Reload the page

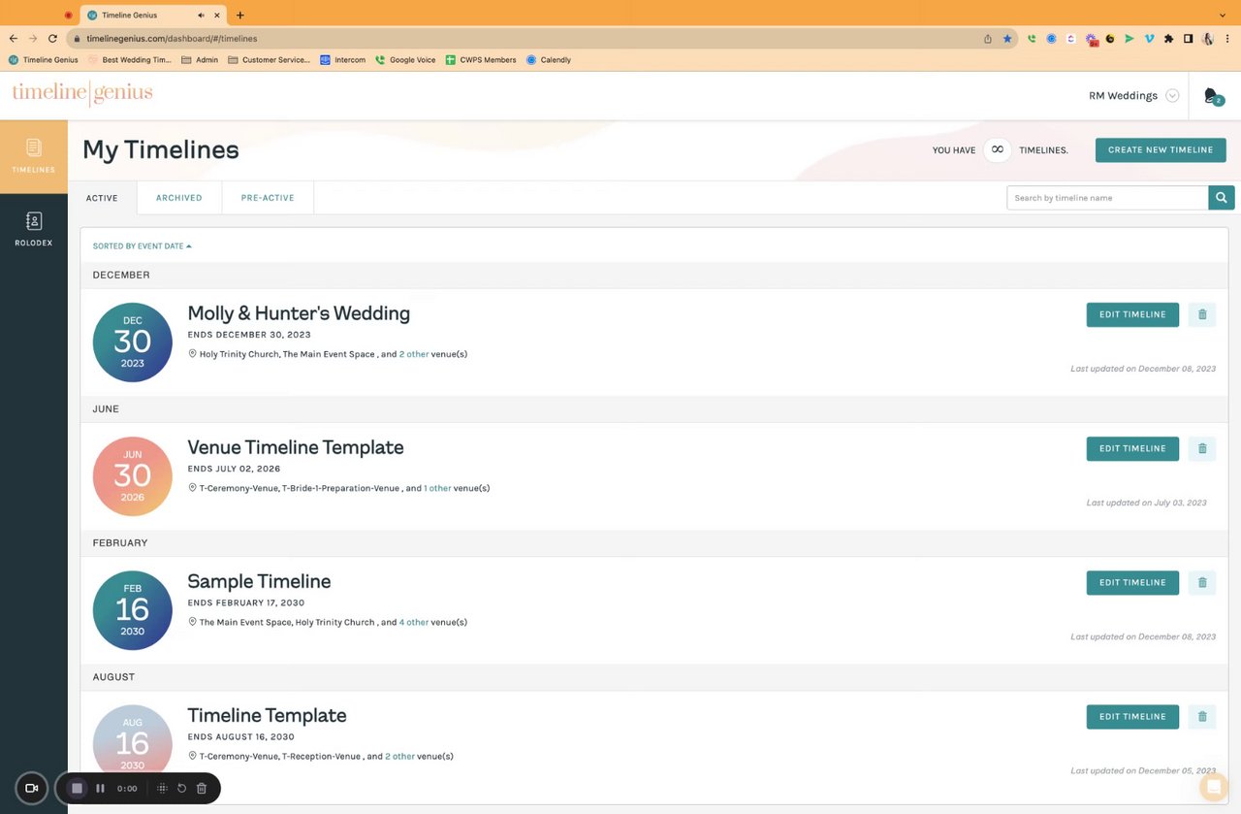tap(52, 39)
